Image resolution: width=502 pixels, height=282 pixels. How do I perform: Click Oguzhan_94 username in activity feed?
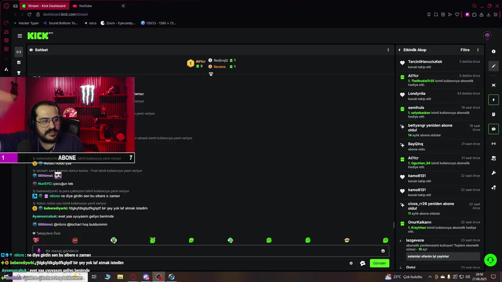[420, 163]
